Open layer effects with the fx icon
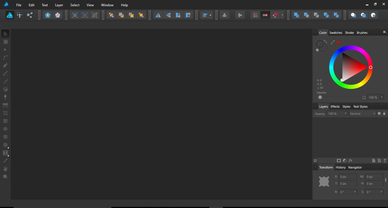The width and height of the screenshot is (388, 208). tap(350, 161)
